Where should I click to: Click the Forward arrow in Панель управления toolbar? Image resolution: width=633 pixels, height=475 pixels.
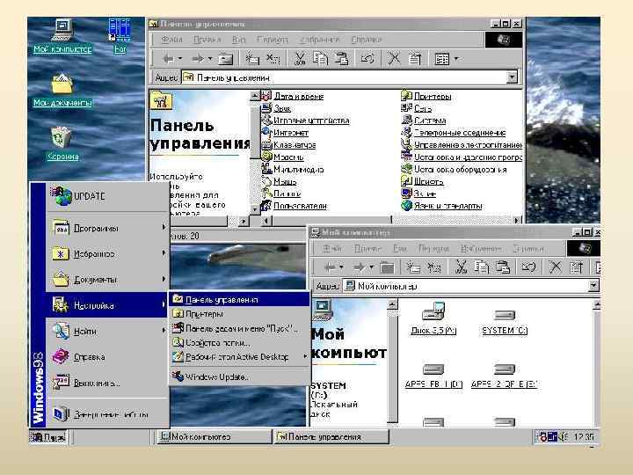[197, 59]
